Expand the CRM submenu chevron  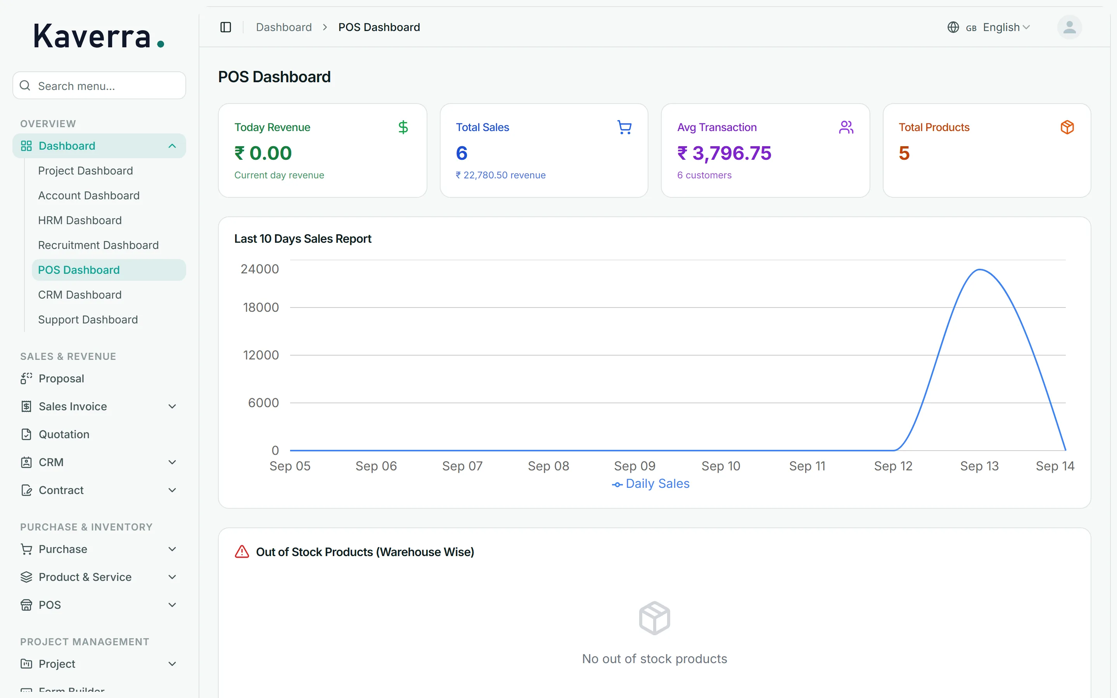coord(172,462)
